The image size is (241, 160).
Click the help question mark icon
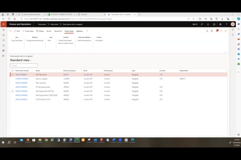226,24
